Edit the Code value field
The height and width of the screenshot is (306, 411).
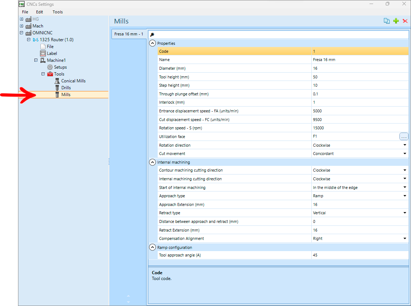click(360, 51)
